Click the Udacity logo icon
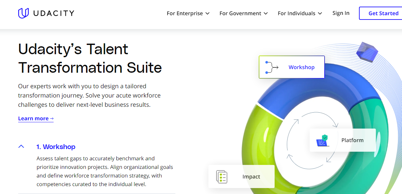The image size is (402, 194). click(23, 13)
